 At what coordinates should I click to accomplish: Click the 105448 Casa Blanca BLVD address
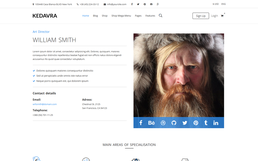[53, 4]
